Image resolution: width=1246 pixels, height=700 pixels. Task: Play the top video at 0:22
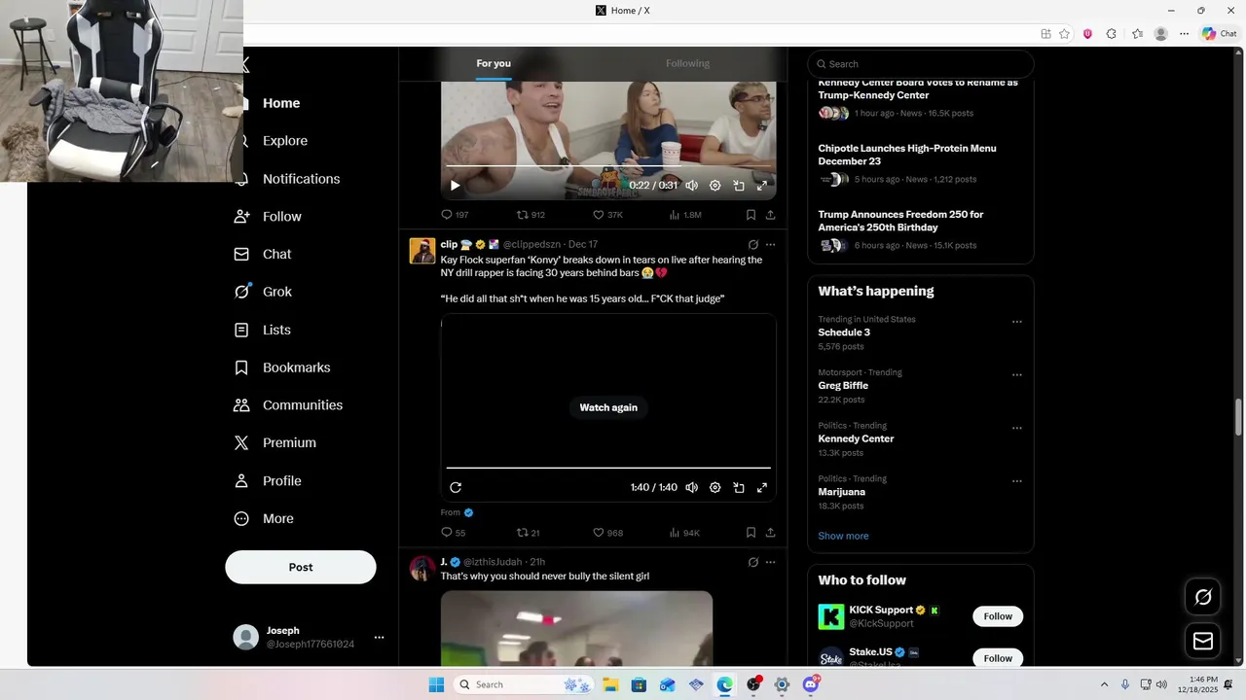click(455, 186)
